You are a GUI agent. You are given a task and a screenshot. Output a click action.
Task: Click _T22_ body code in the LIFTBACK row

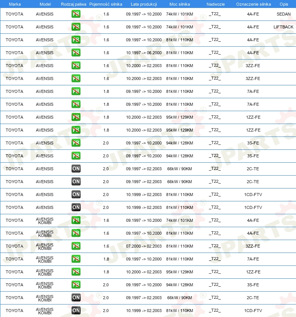(215, 27)
